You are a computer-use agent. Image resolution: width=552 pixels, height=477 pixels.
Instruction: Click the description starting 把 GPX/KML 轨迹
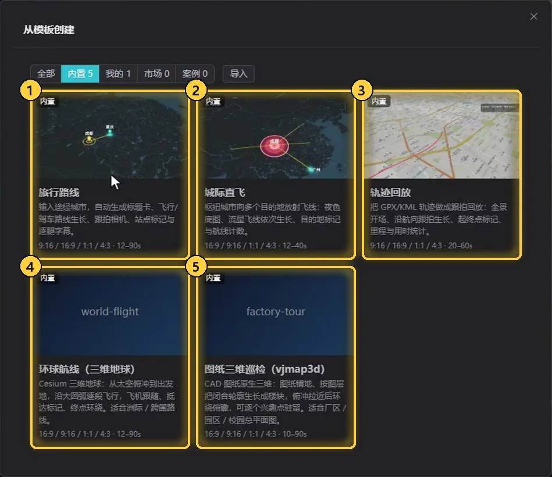(x=439, y=219)
